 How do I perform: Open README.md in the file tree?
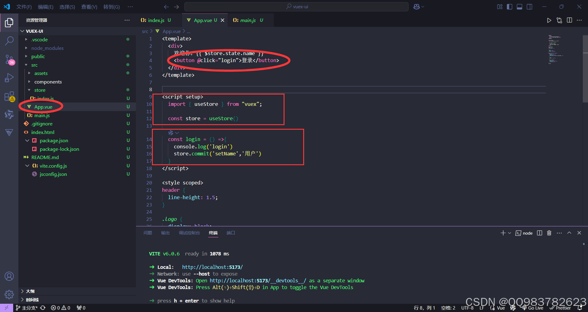[x=77, y=157]
